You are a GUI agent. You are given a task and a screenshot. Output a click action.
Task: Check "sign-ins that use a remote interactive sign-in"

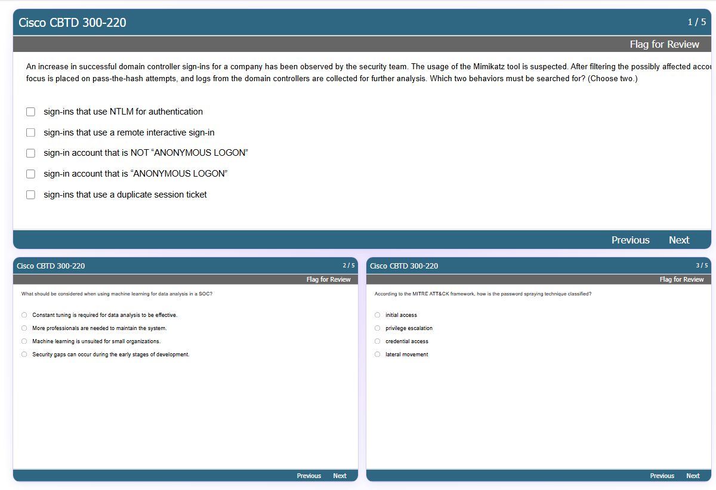pyautogui.click(x=30, y=132)
